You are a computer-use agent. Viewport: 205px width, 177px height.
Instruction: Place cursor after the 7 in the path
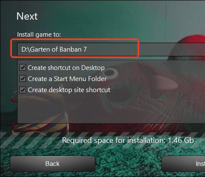(x=87, y=49)
